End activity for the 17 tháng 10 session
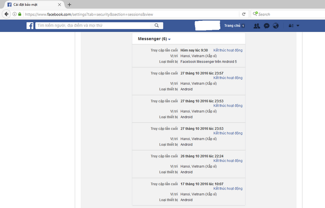 point(227,188)
